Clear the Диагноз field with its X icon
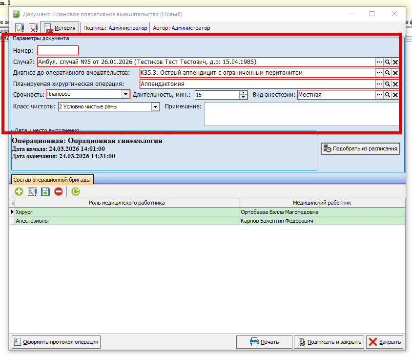Image resolution: width=412 pixels, height=356 pixels. point(395,73)
